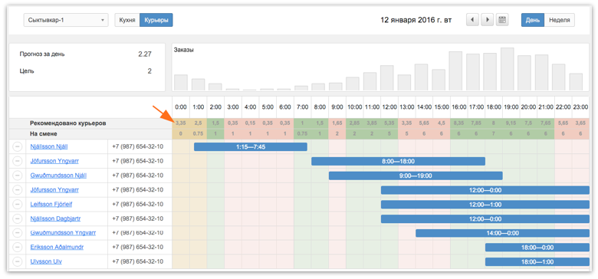Open the calendar date picker icon
598x279 pixels.
click(502, 20)
